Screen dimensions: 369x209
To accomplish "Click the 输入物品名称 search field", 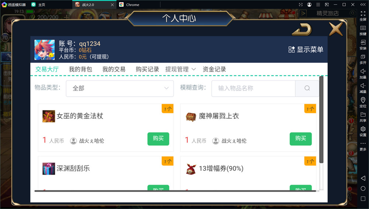I will (254, 88).
